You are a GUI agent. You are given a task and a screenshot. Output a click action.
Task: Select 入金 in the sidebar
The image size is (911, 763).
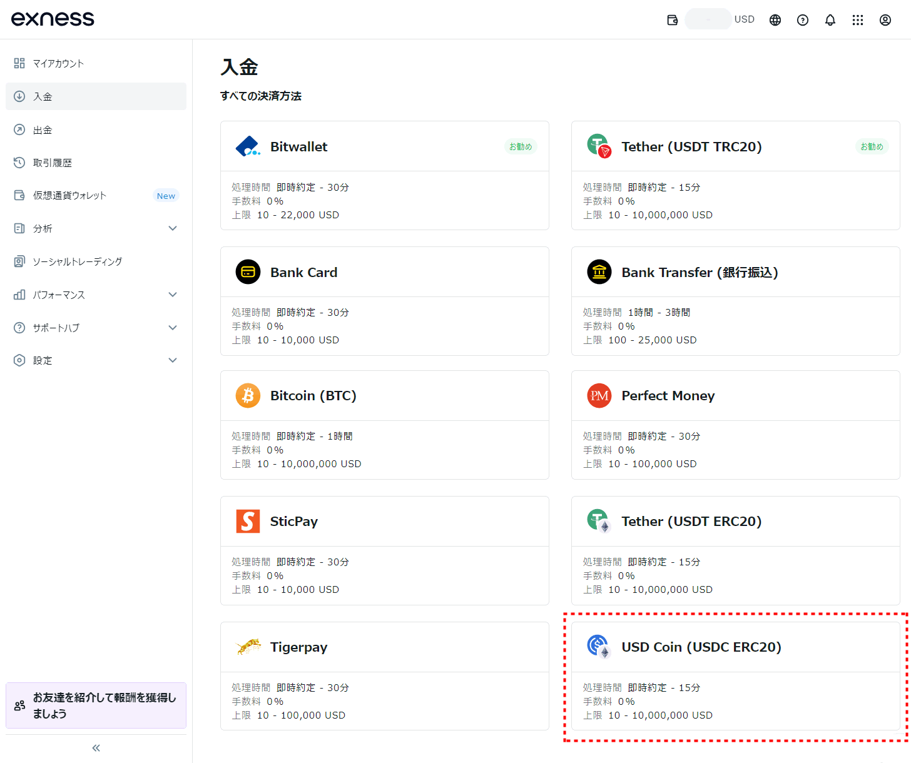click(x=96, y=96)
